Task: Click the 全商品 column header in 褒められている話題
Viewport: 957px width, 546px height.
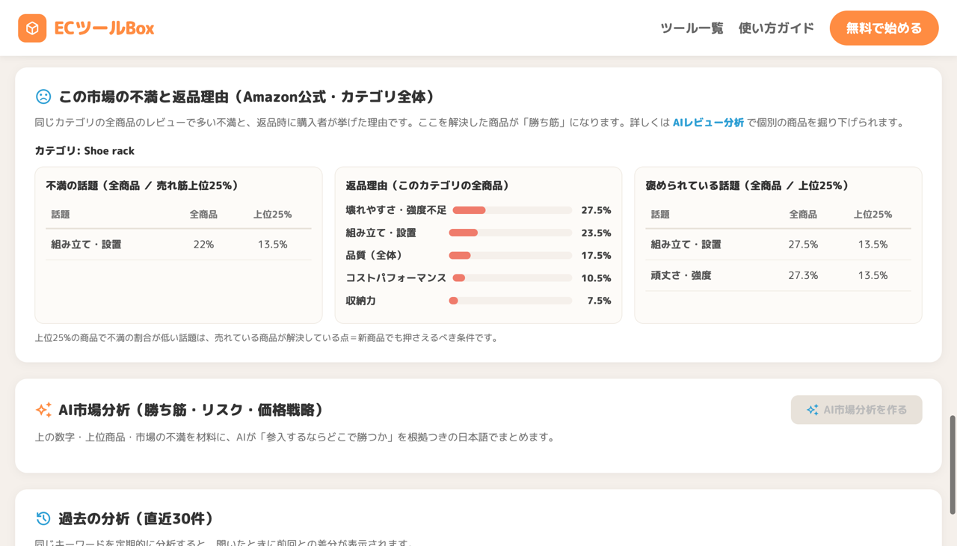Action: (803, 215)
